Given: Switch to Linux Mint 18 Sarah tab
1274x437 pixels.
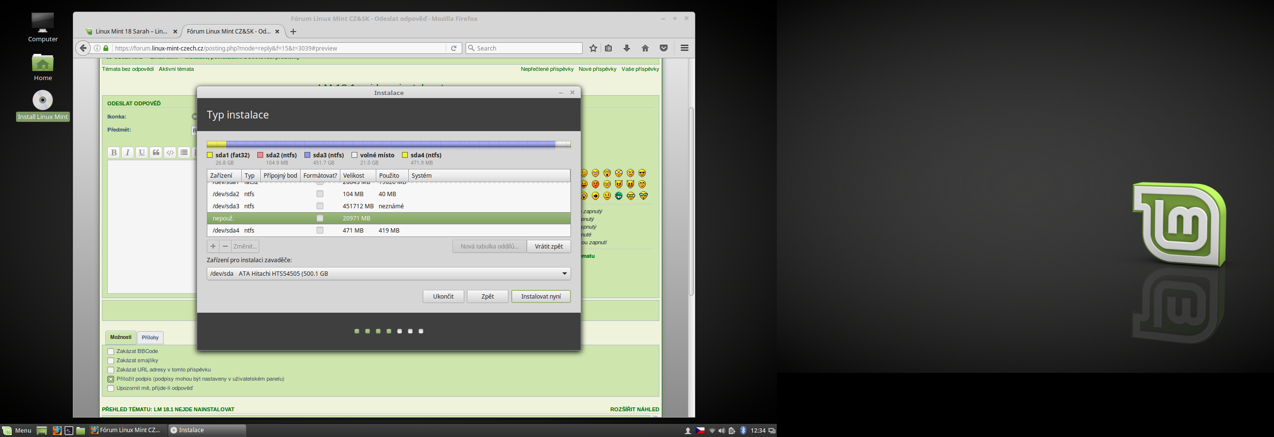Looking at the screenshot, I should pyautogui.click(x=131, y=31).
